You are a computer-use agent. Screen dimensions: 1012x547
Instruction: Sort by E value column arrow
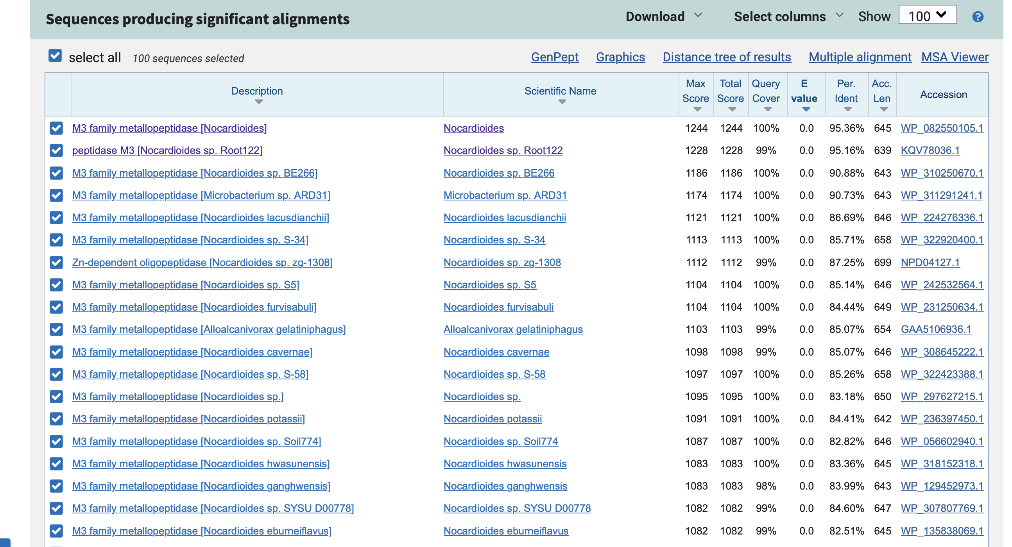click(x=806, y=109)
